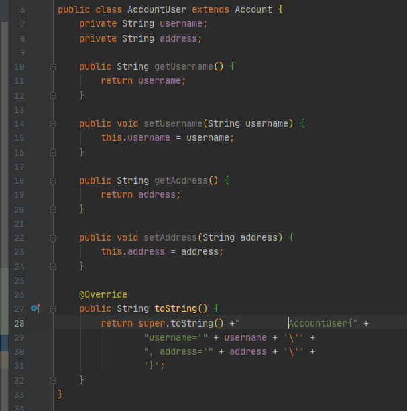Image resolution: width=407 pixels, height=411 pixels.
Task: Click the superclass name Account after extends
Action: (x=253, y=9)
